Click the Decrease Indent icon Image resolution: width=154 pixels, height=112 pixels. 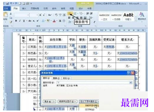(87, 14)
